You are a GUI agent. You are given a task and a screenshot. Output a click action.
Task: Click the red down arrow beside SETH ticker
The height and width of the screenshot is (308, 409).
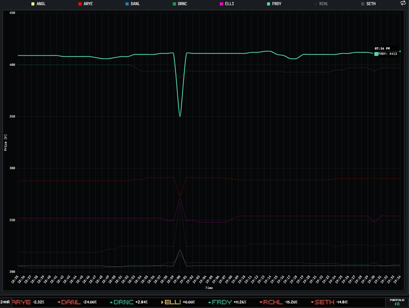312,302
